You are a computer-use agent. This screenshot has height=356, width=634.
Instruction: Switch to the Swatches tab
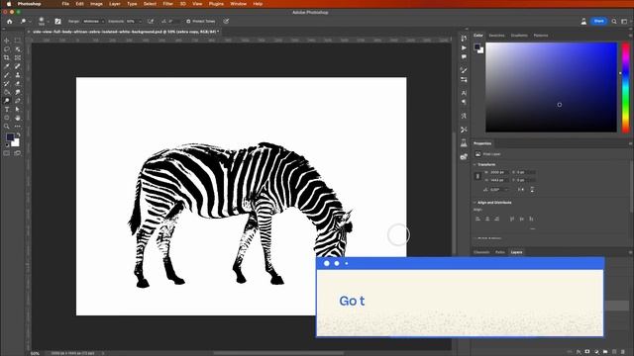(x=496, y=36)
